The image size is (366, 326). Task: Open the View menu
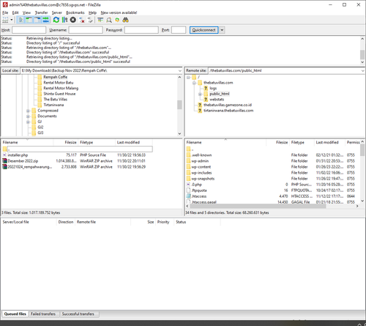[x=26, y=12]
